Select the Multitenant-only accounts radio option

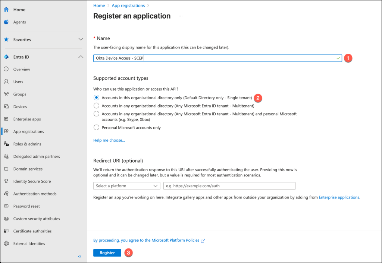point(97,106)
